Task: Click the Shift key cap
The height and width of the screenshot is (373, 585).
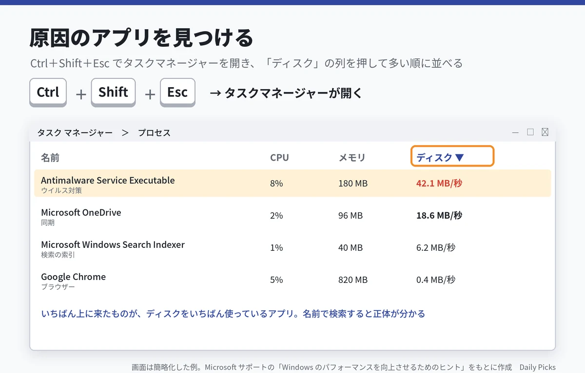Action: click(113, 92)
